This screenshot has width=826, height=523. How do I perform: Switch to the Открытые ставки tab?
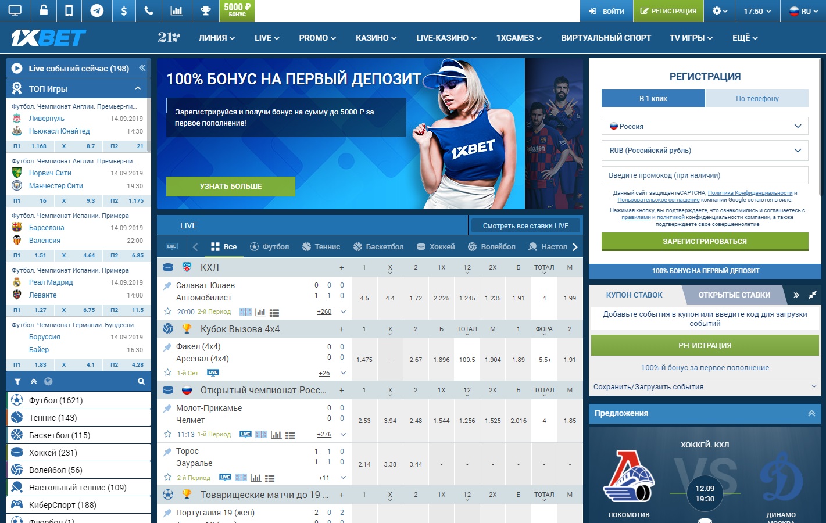[x=734, y=295]
